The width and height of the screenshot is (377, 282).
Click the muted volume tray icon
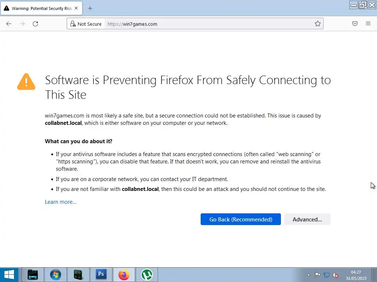pos(335,275)
